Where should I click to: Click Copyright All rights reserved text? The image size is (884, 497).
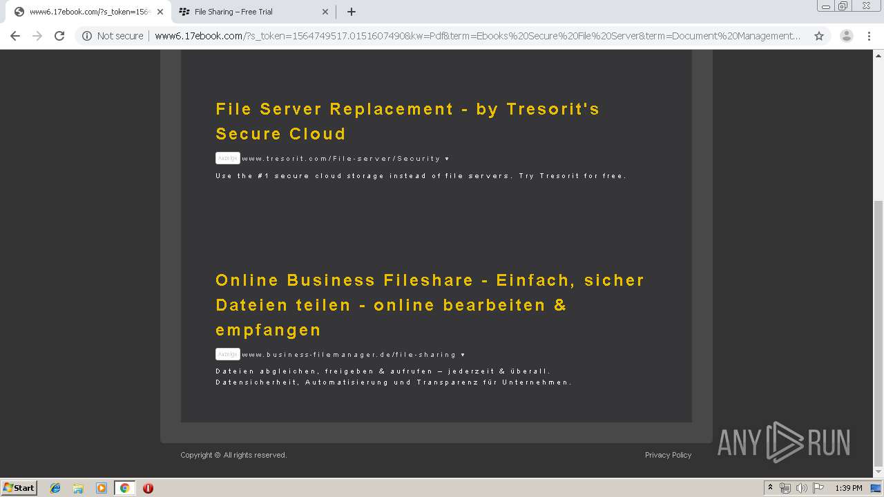[x=233, y=455]
